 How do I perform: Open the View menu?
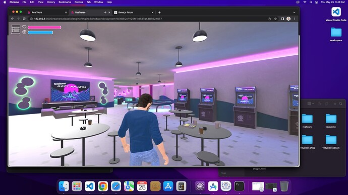(x=41, y=2)
